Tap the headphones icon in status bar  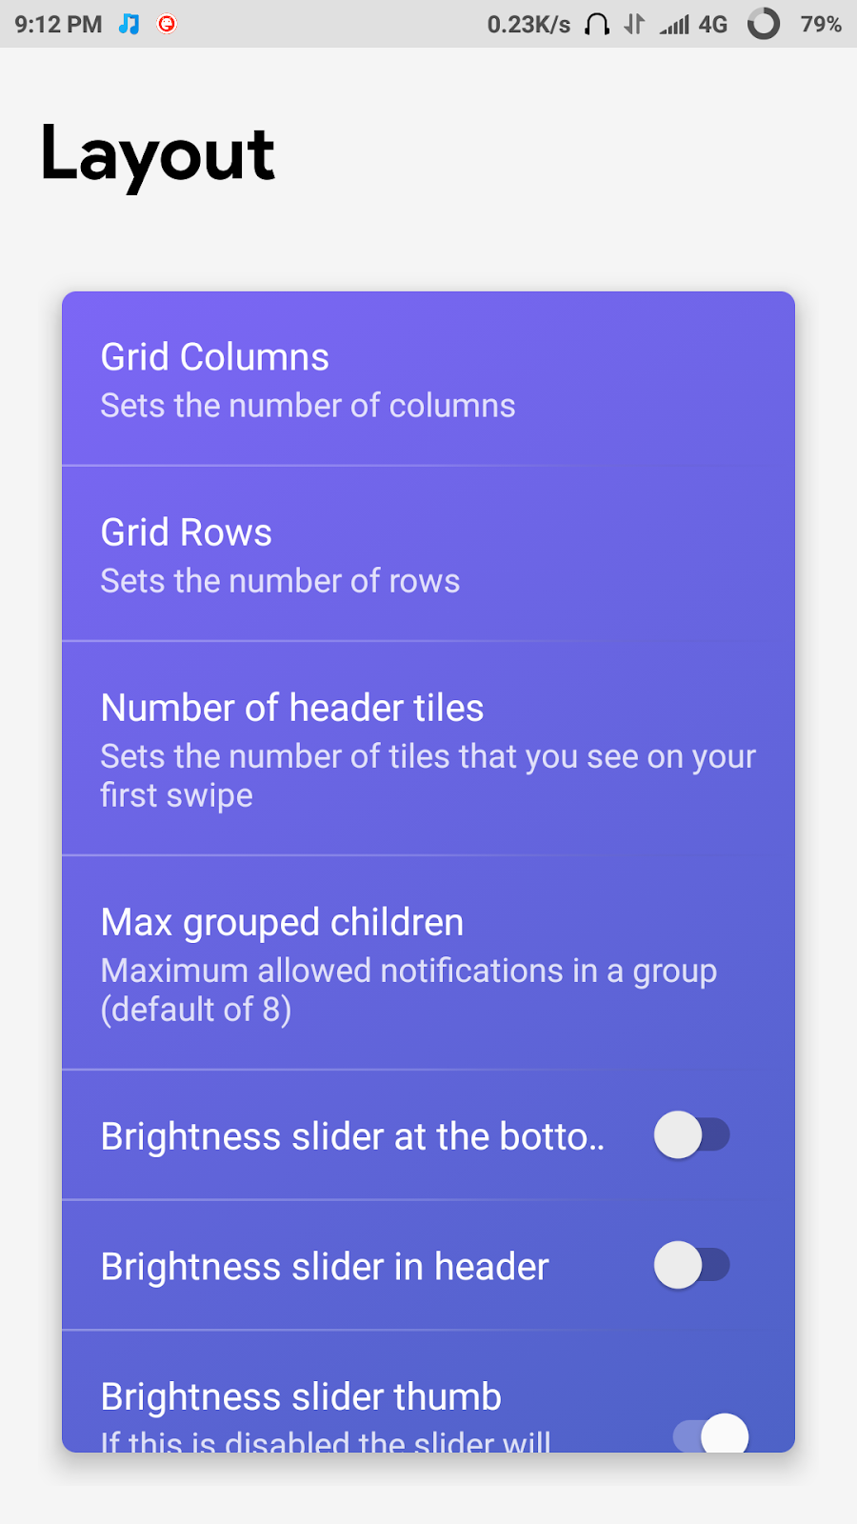click(x=597, y=24)
